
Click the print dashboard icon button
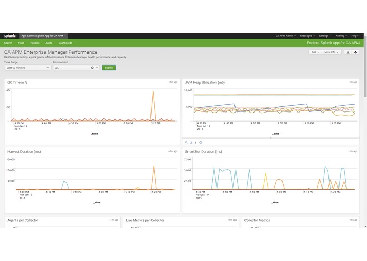pos(355,52)
